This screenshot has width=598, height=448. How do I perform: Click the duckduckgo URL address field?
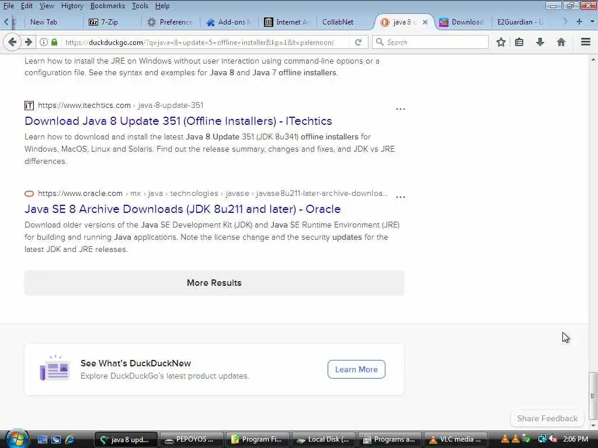(200, 42)
